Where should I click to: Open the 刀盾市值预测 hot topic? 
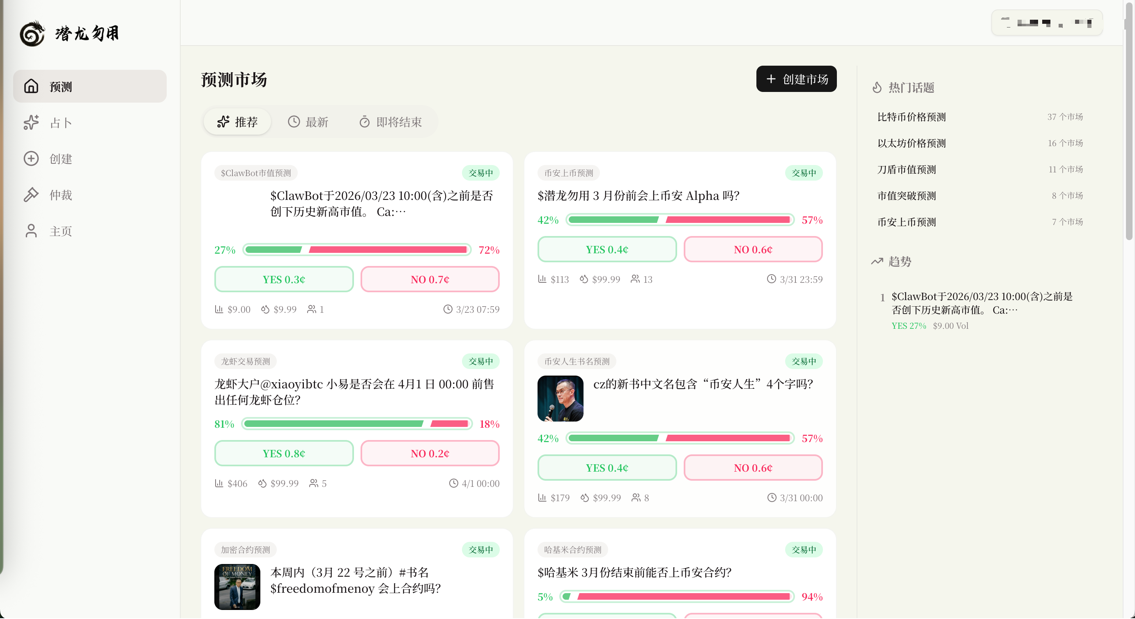click(x=906, y=169)
